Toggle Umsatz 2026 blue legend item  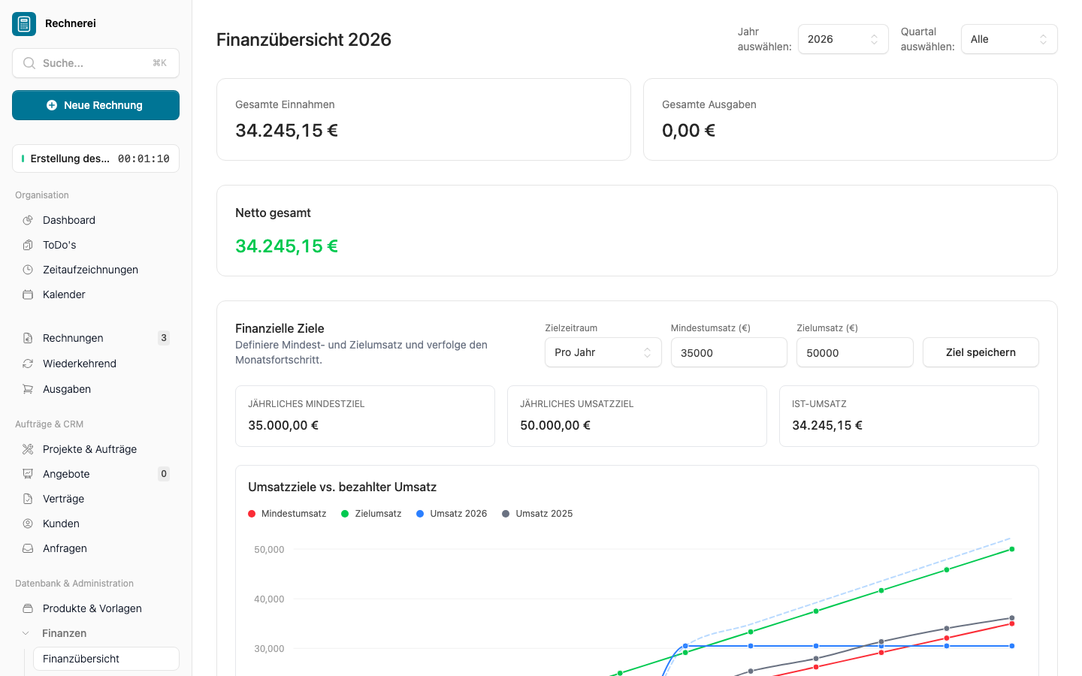[x=452, y=514]
